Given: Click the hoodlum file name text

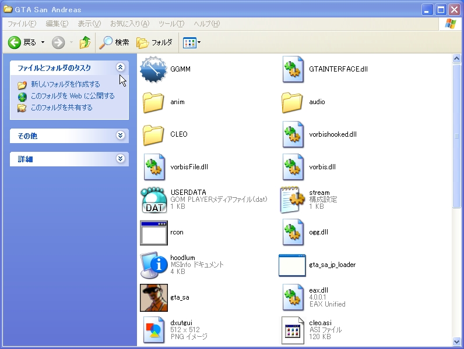Looking at the screenshot, I should (x=182, y=258).
